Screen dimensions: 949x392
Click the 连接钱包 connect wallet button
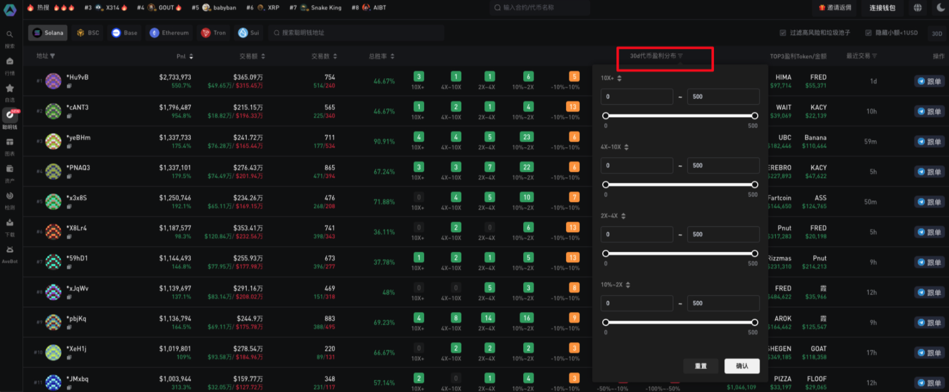click(882, 8)
